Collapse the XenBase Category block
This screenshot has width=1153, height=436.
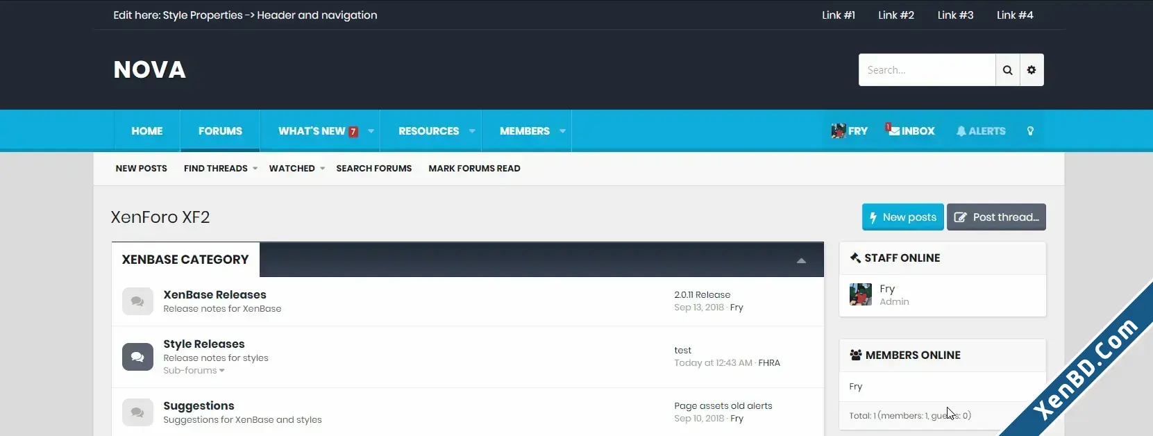click(801, 261)
